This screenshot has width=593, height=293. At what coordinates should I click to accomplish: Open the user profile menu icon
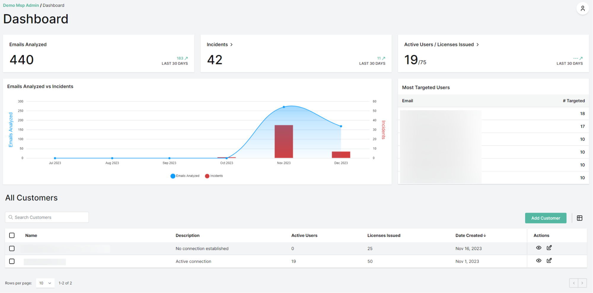click(583, 8)
